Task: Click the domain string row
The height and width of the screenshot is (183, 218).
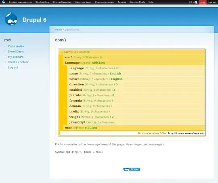Action: point(136,106)
